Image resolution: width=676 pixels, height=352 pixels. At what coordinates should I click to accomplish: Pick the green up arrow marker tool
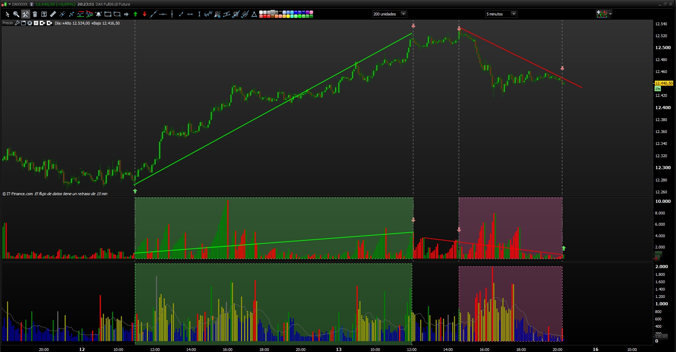click(135, 14)
